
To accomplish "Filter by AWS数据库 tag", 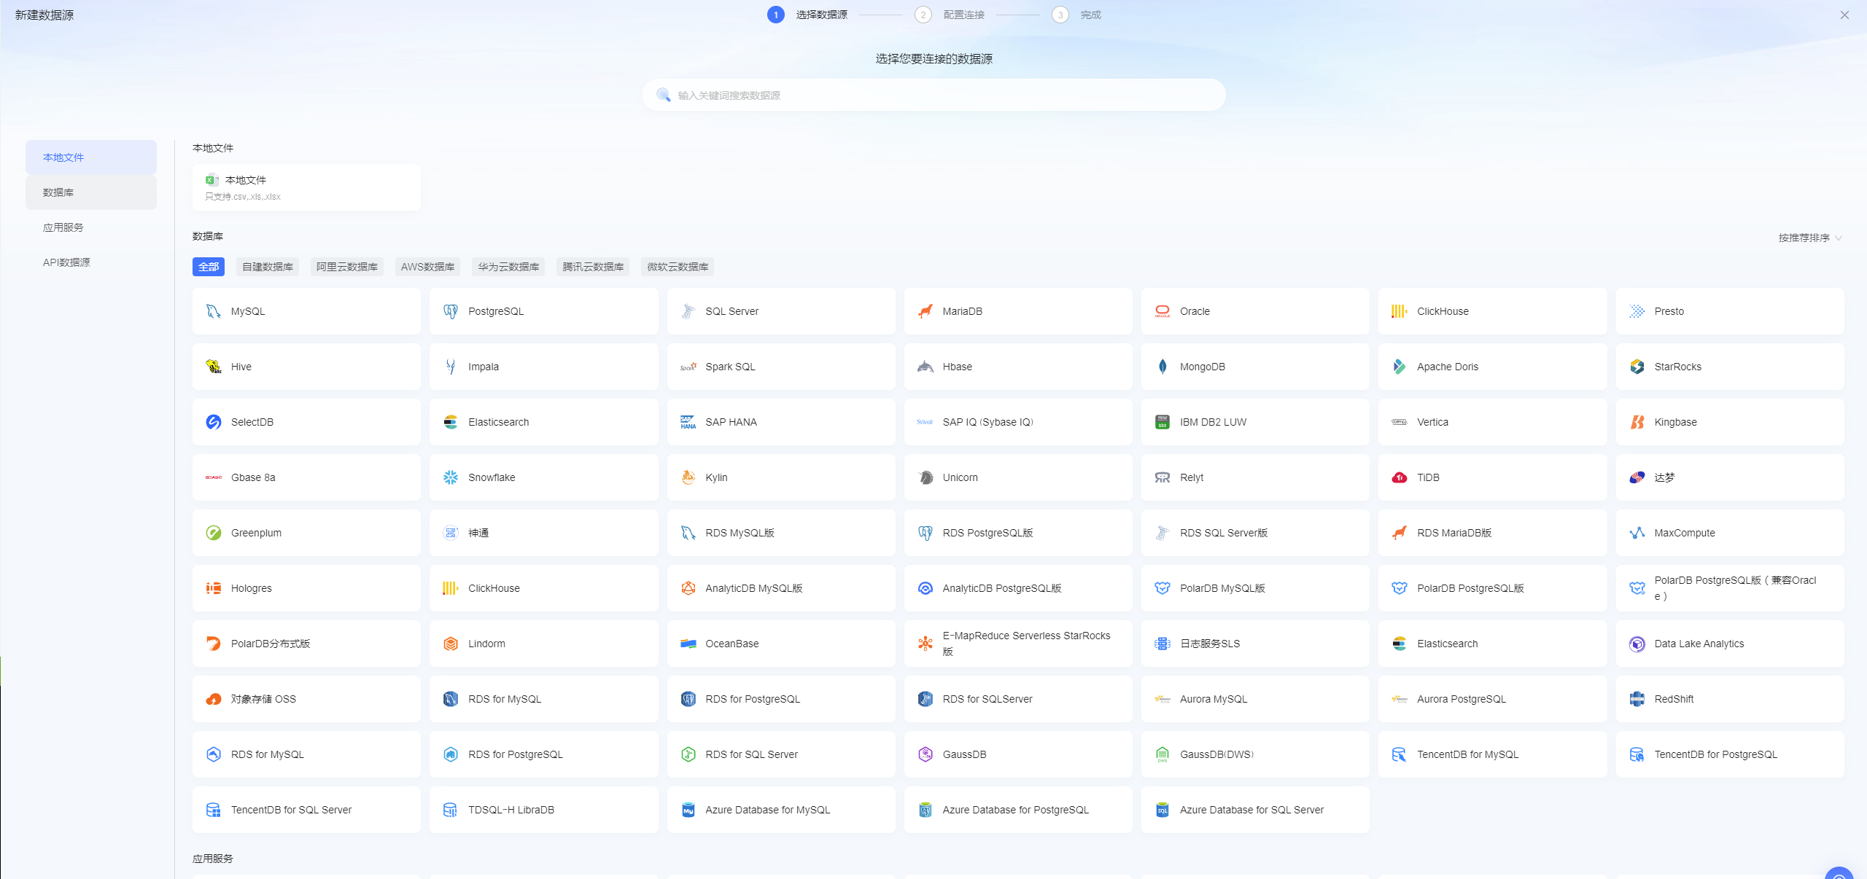I will [427, 267].
